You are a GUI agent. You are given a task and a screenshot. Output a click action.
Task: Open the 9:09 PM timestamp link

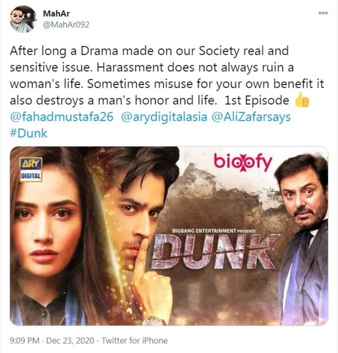24,340
